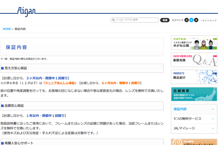Click the 保証内容 breadcrumb text
218x145 pixels.
[20, 29]
